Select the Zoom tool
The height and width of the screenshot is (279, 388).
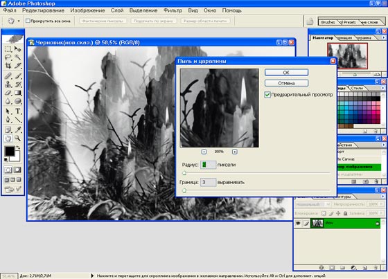(17, 138)
